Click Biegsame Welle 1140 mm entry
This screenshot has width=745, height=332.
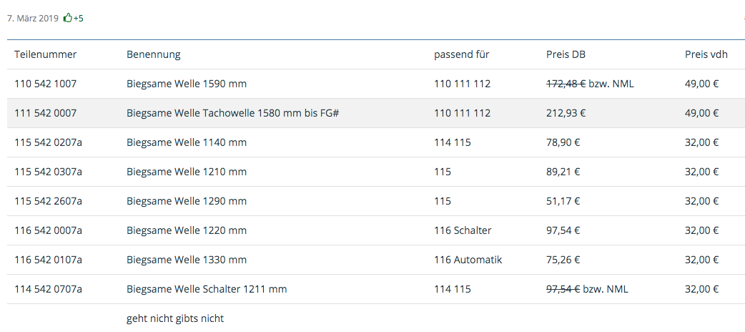[186, 142]
